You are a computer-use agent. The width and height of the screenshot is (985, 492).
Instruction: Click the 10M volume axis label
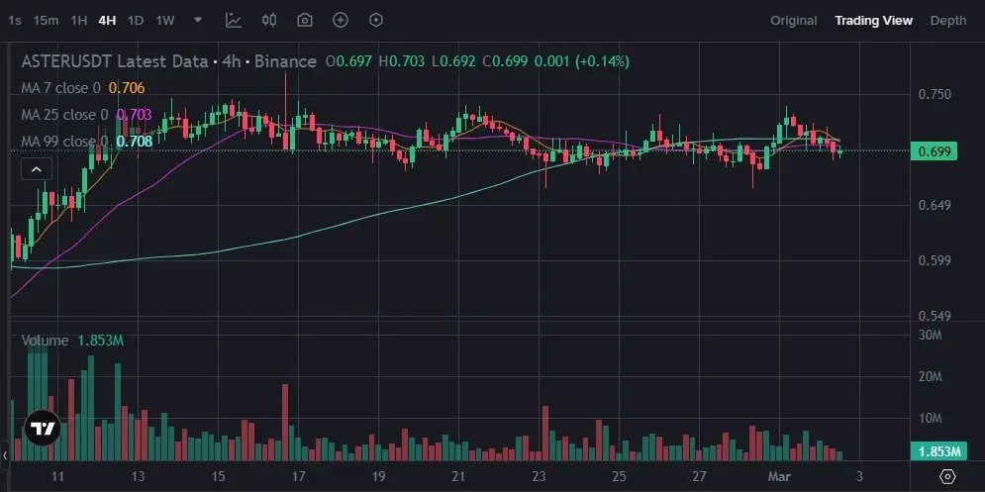(x=930, y=419)
